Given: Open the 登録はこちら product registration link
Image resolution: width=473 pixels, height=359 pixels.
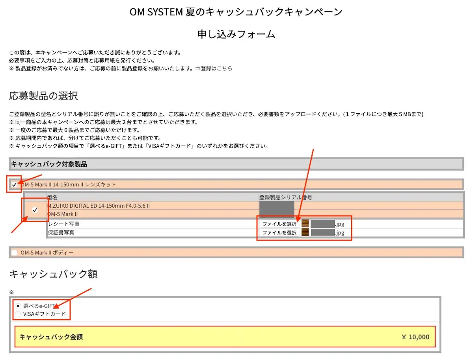Looking at the screenshot, I should 216,68.
